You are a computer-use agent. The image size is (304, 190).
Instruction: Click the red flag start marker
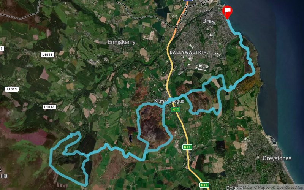tap(227, 12)
